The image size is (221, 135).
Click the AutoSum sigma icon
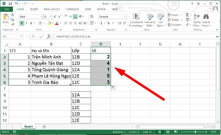click(x=187, y=15)
